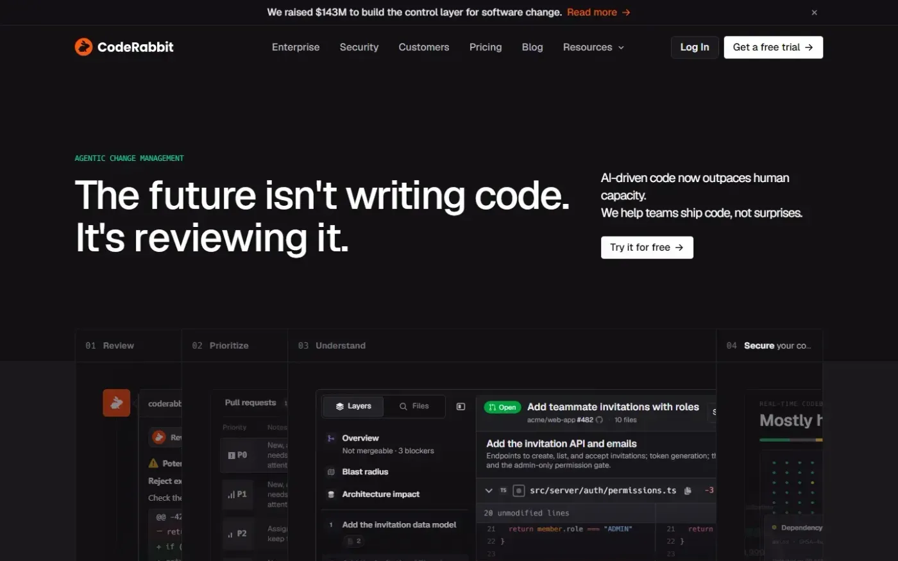The height and width of the screenshot is (561, 898).
Task: Click the Dependency alert label
Action: (802, 528)
